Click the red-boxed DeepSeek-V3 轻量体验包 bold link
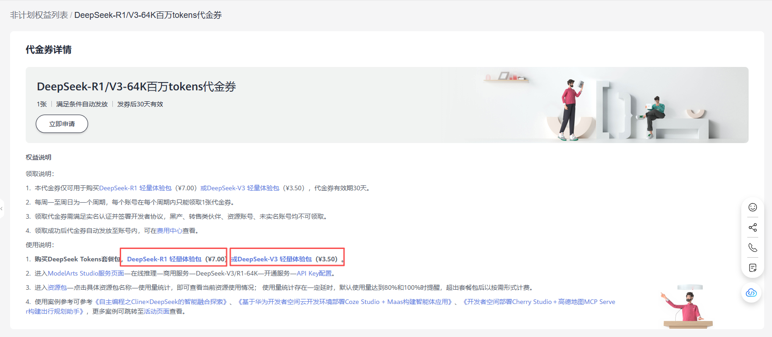The width and height of the screenshot is (772, 337). point(274,259)
